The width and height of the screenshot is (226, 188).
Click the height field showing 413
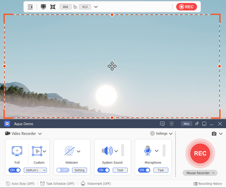tap(85, 7)
